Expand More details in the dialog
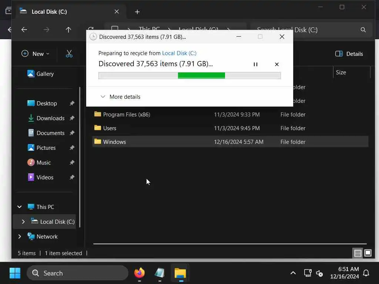 click(x=120, y=97)
